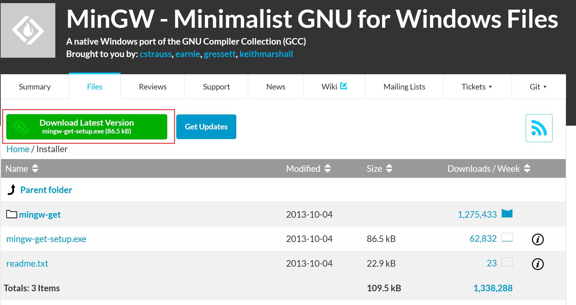Click info icon for mingw-get-setup.exe
Viewport: 576px width, 305px height.
tap(538, 240)
